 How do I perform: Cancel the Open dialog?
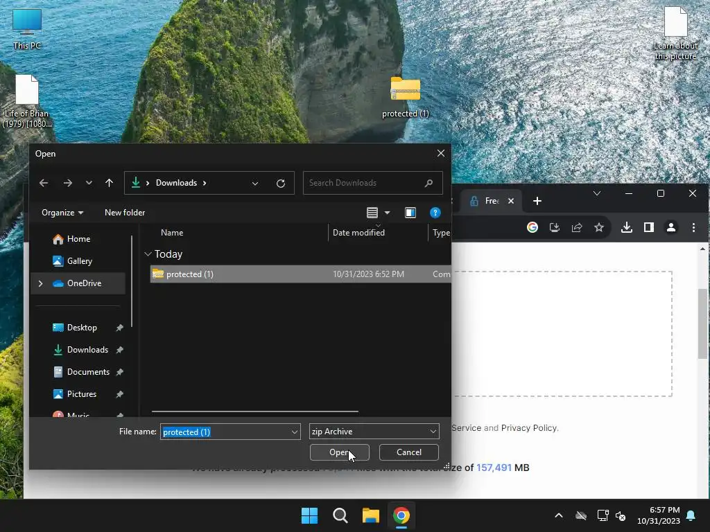click(x=409, y=452)
